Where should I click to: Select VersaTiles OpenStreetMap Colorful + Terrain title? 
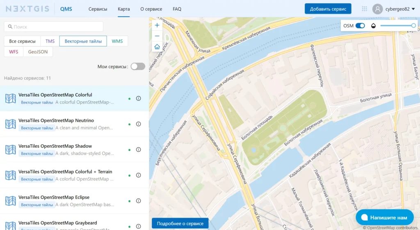[x=65, y=172]
